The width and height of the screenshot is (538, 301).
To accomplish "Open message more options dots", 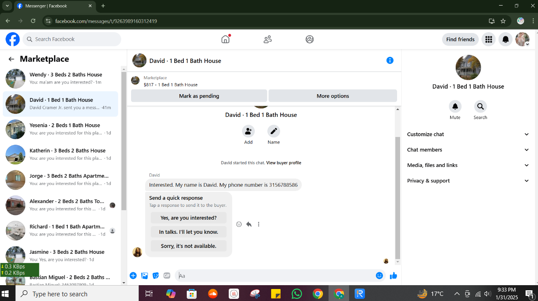I will click(259, 224).
